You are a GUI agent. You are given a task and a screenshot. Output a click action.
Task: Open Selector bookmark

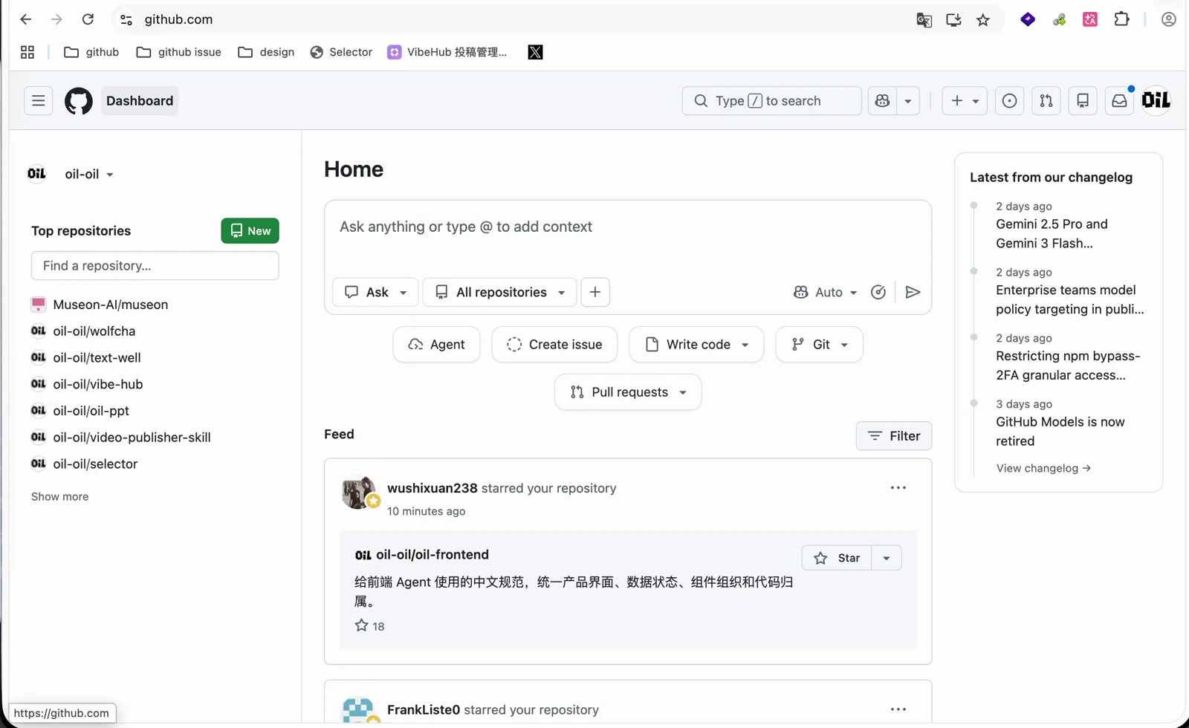click(x=341, y=52)
